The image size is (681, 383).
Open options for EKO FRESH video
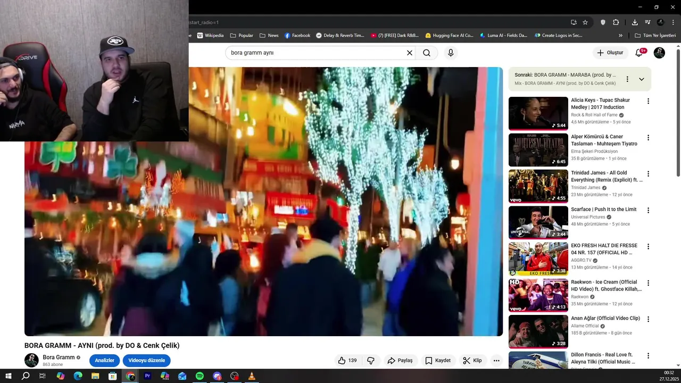coord(648,246)
